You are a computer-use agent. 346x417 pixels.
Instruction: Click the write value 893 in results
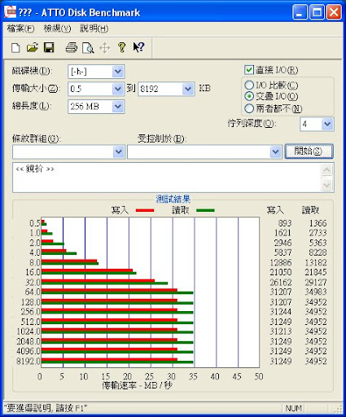[x=284, y=223]
